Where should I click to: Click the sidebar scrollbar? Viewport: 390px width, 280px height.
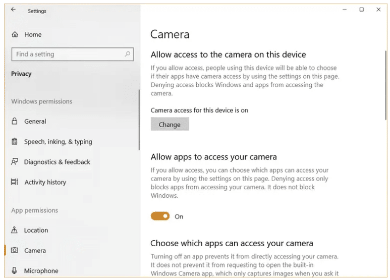coord(139,120)
